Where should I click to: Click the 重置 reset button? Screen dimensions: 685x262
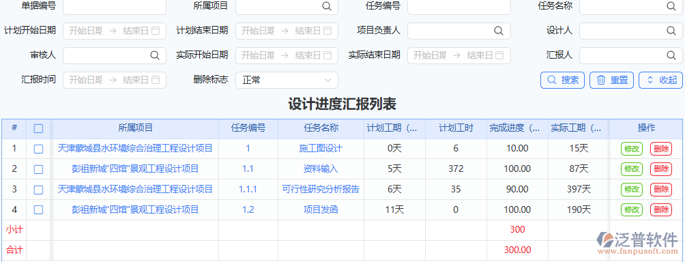point(612,80)
